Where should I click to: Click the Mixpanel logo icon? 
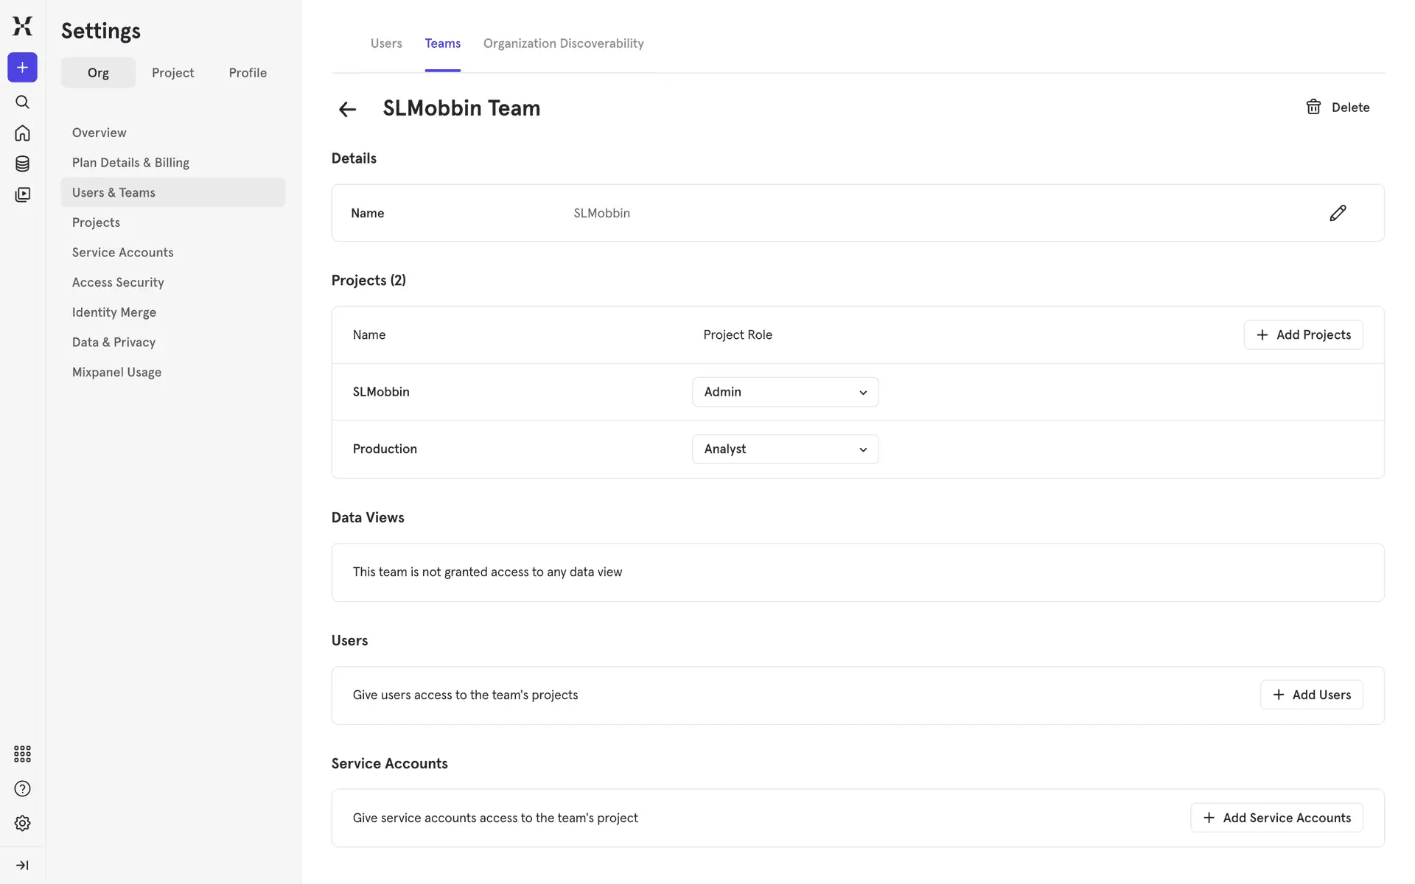(22, 26)
